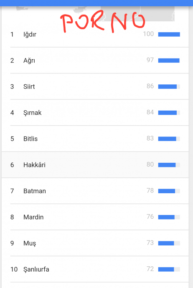
Task: Click the blue bar for Iğdır
Action: [x=169, y=34]
